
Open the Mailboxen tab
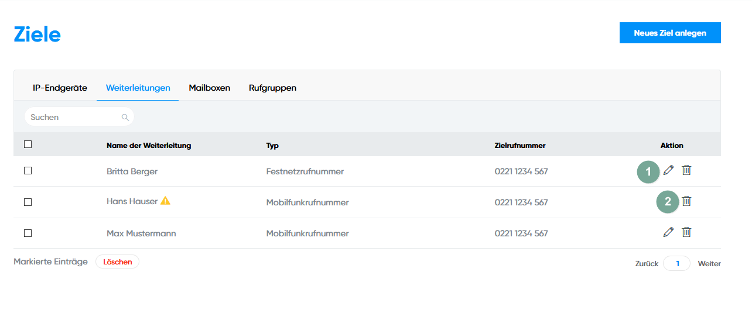tap(209, 88)
